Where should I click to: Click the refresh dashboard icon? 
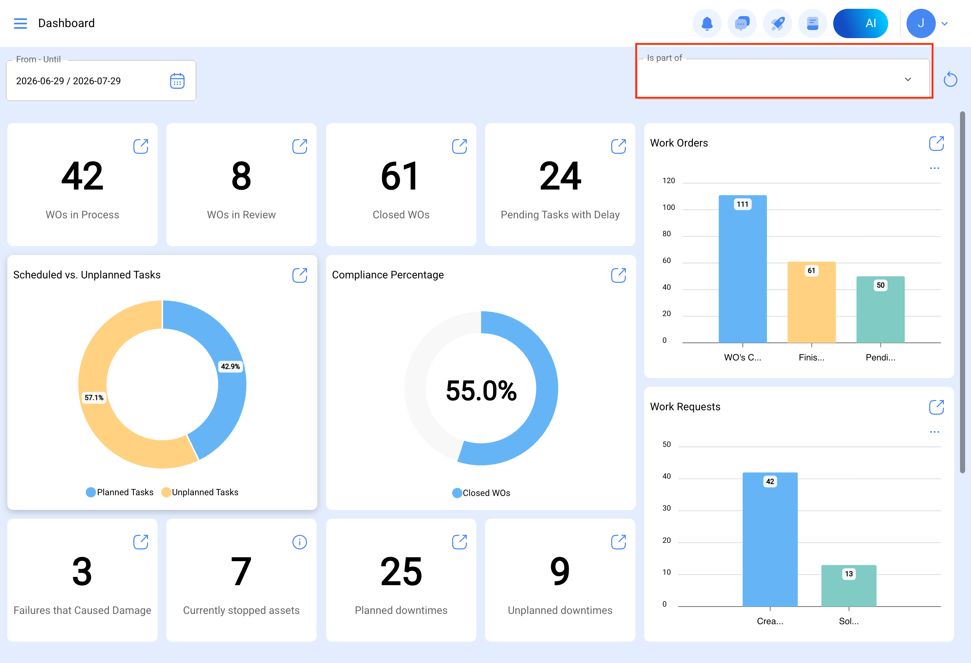click(x=950, y=79)
